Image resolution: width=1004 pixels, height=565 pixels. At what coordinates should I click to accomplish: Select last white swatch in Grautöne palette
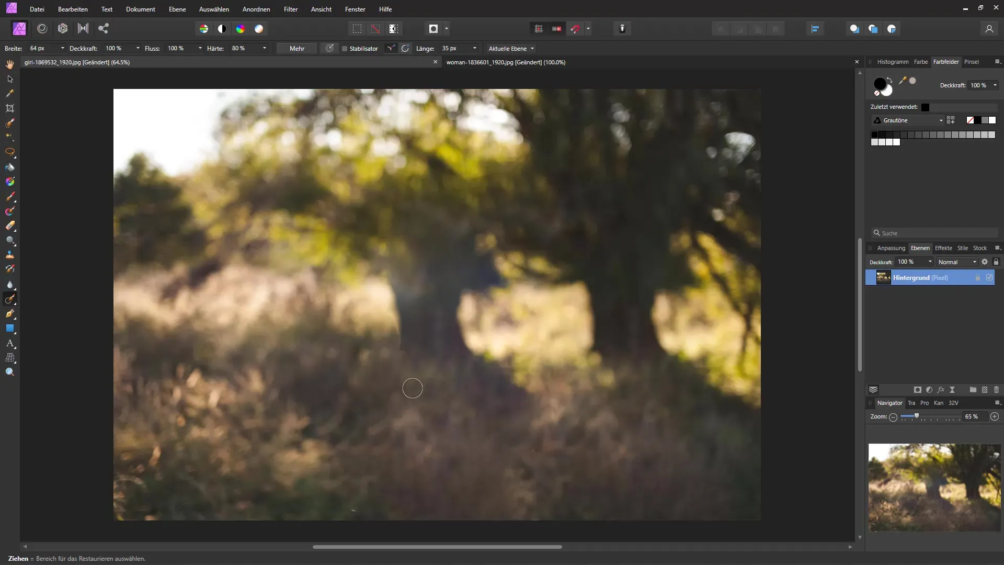click(x=896, y=142)
